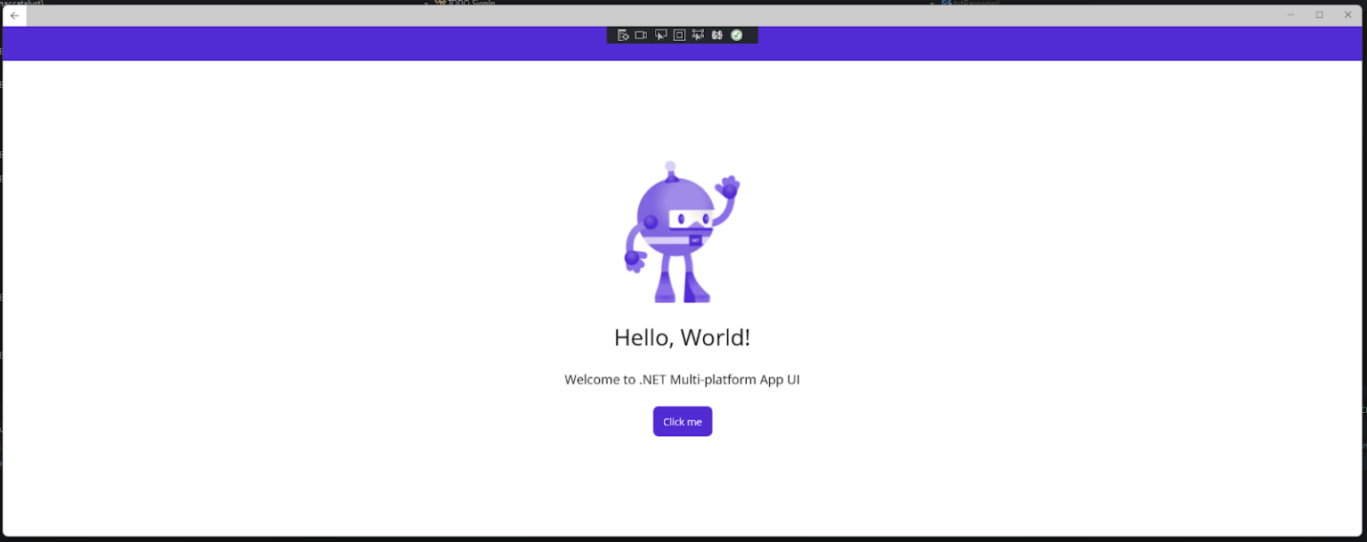1367x542 pixels.
Task: Click the green Hot Reload status indicator
Action: click(737, 35)
